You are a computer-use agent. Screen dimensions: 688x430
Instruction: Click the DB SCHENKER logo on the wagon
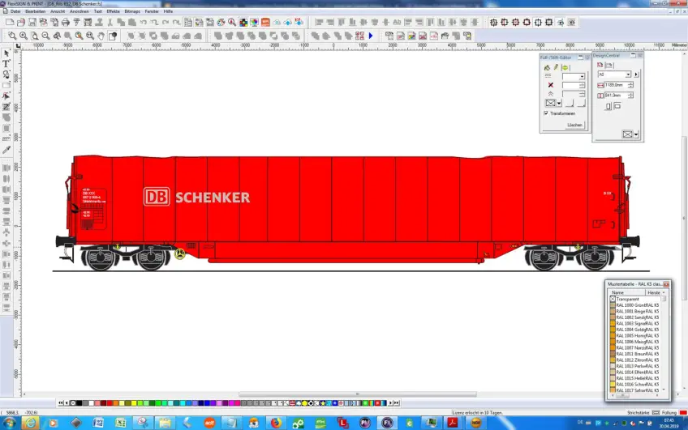click(x=196, y=197)
